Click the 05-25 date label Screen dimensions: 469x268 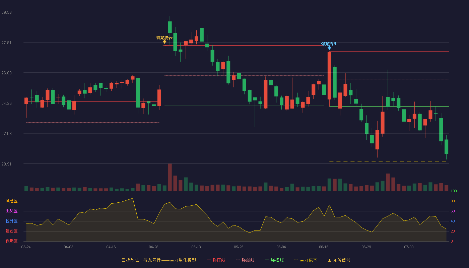[239, 247]
